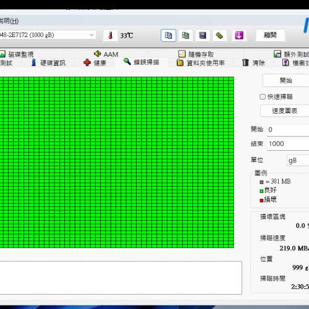
Task: Switch to the 硬碟資訊 tab
Action: pos(48,62)
